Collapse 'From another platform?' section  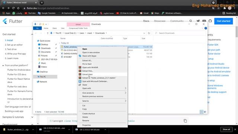[3, 66]
